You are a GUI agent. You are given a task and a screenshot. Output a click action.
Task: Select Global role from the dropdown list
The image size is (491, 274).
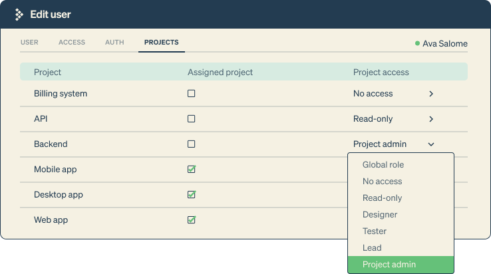pos(383,165)
